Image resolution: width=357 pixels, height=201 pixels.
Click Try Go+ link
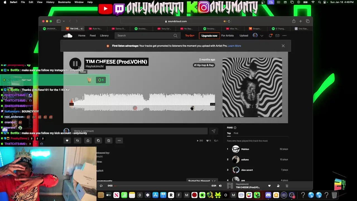coord(190,35)
